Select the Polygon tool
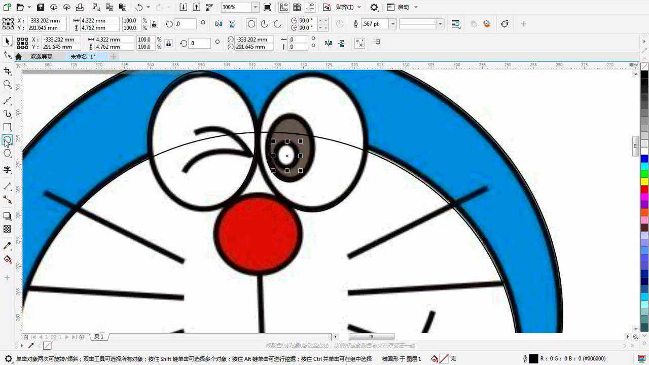Image resolution: width=649 pixels, height=365 pixels. (x=7, y=153)
